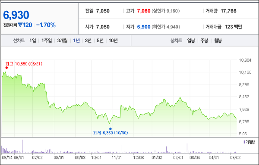Click the current price 6,930
The width and height of the screenshot is (259, 165).
coord(16,15)
